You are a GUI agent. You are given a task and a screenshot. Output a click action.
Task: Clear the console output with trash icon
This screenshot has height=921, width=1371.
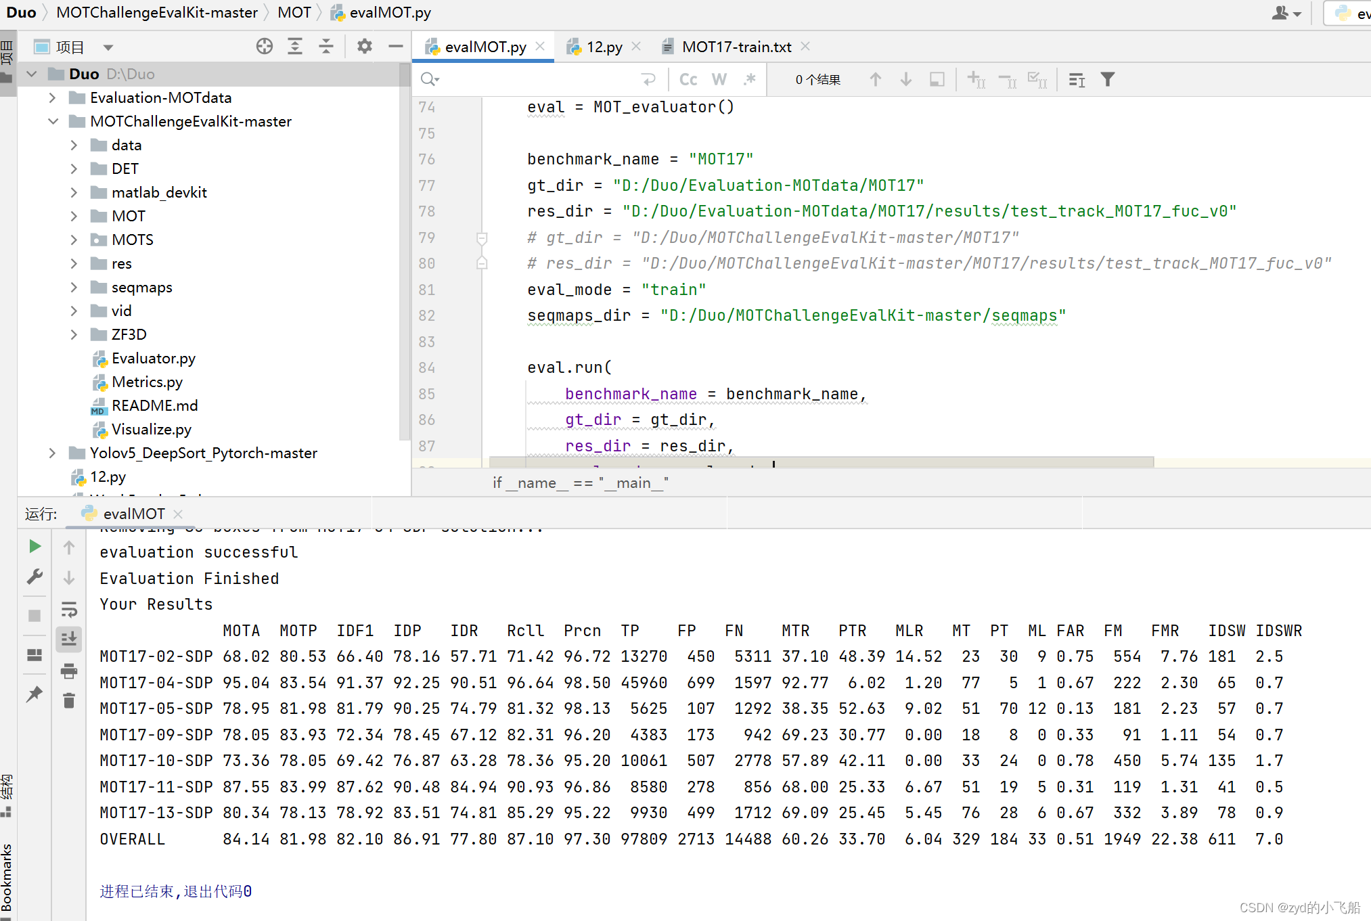click(x=68, y=700)
